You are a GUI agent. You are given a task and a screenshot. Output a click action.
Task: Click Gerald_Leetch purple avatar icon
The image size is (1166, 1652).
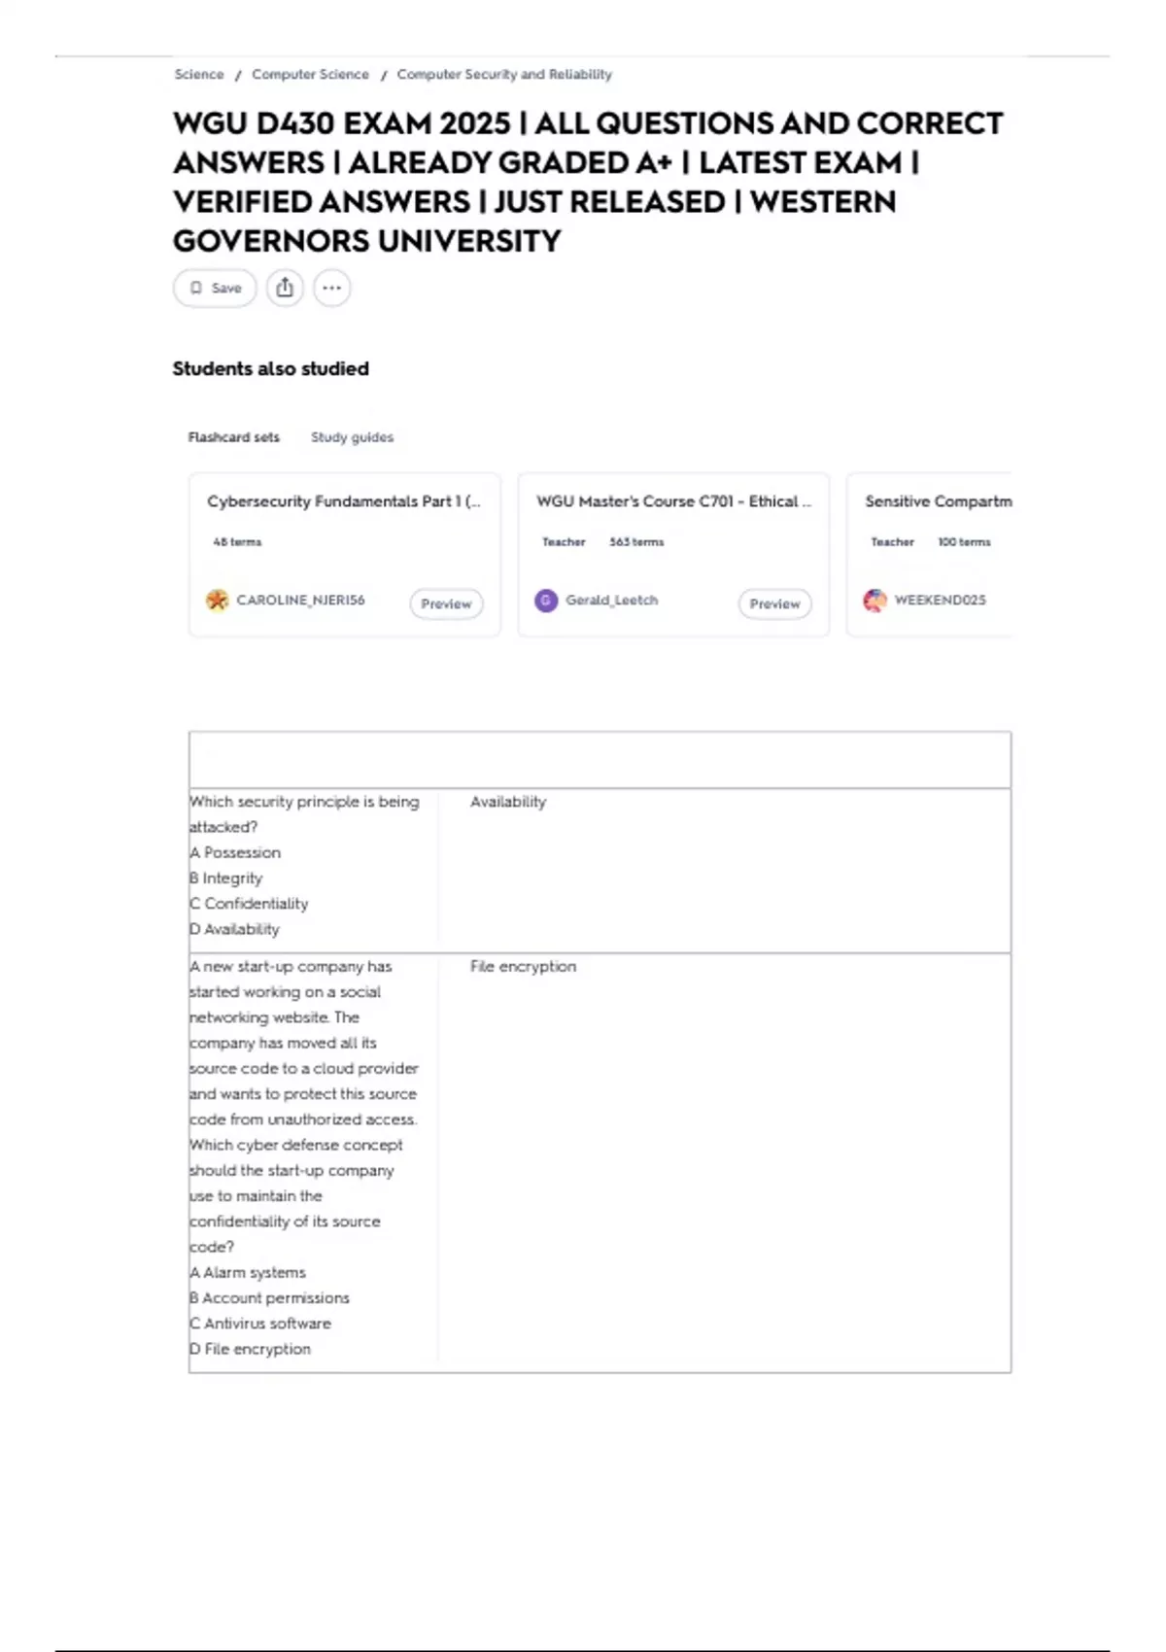point(546,601)
